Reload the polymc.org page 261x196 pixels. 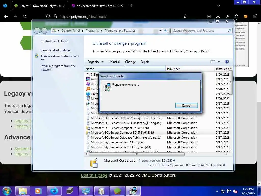click(x=24, y=17)
